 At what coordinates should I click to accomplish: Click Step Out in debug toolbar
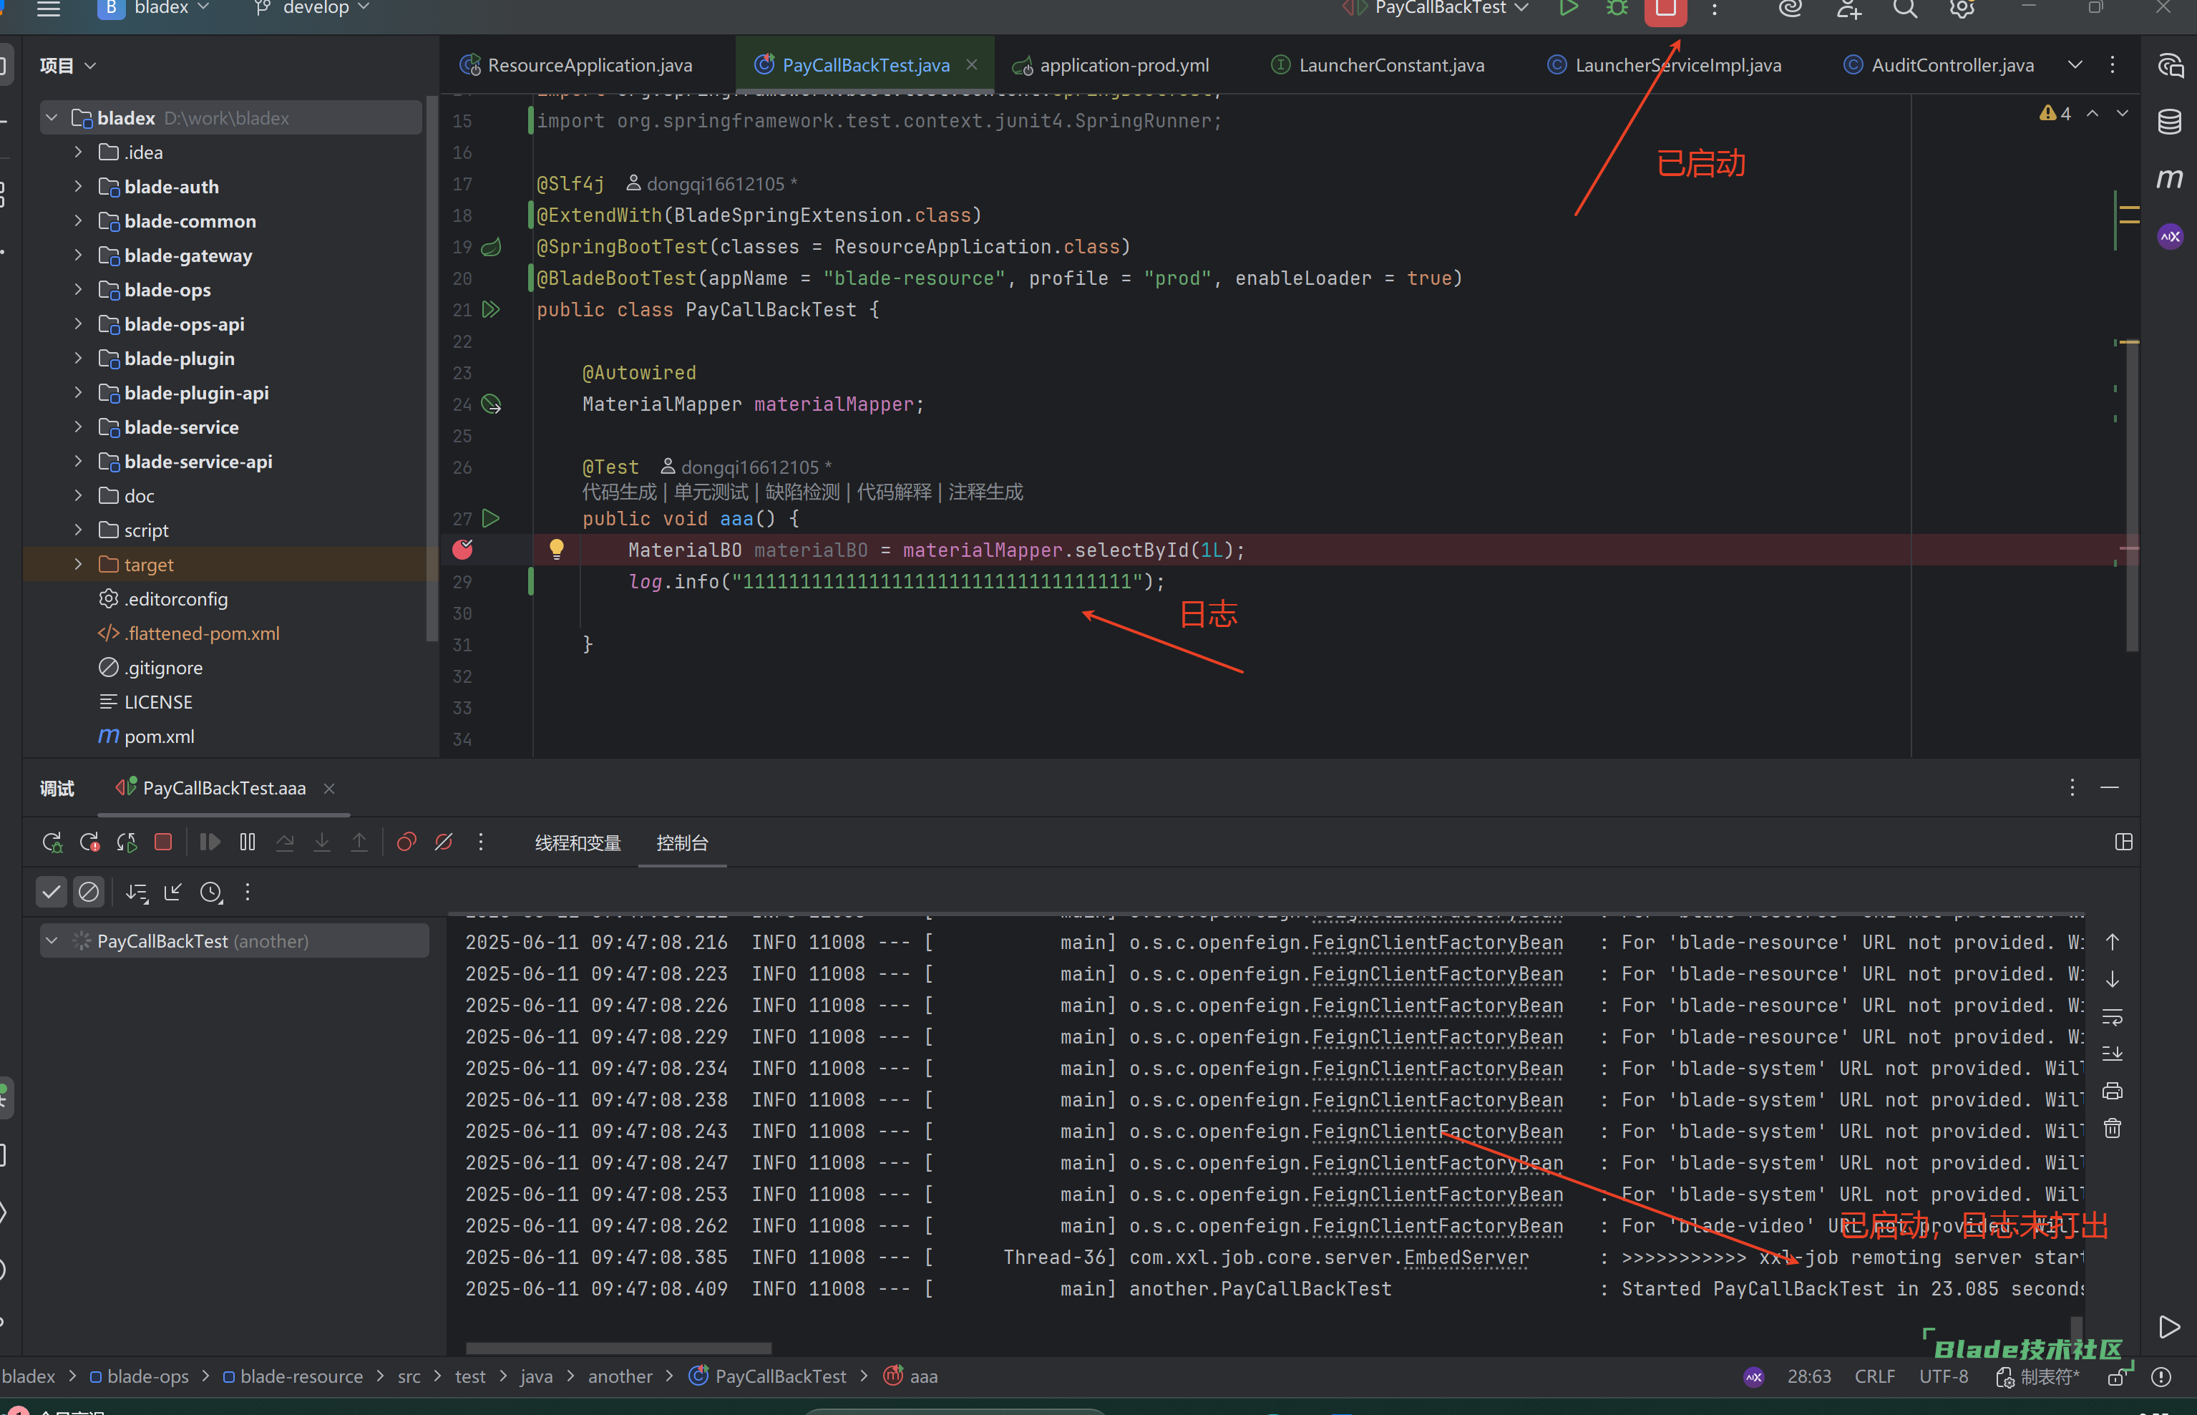[359, 842]
